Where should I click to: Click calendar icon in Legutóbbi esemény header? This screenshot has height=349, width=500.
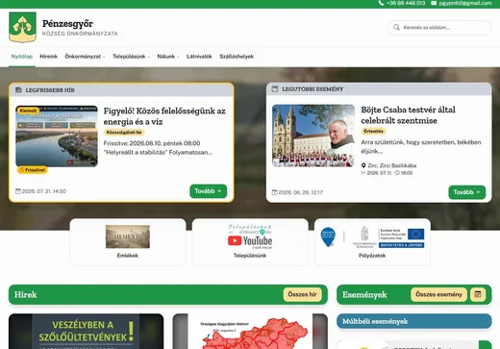click(x=275, y=88)
